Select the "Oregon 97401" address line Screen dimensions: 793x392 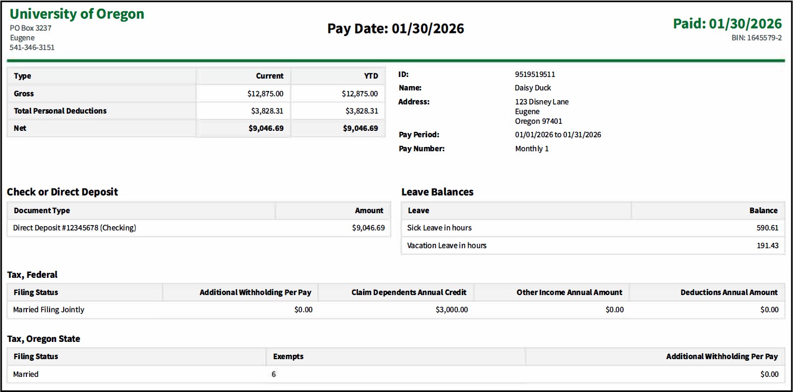538,121
